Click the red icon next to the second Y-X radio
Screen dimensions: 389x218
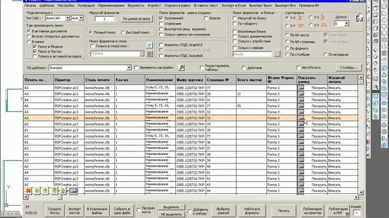coord(323,18)
